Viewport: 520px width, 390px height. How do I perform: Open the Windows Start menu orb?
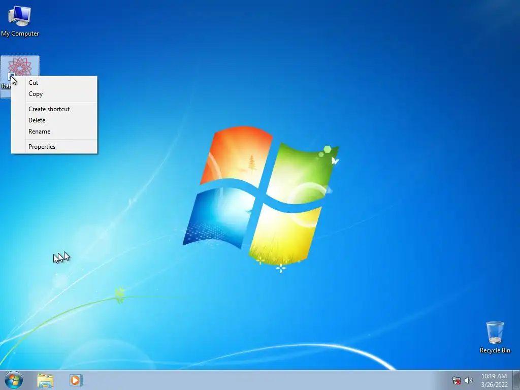point(14,380)
